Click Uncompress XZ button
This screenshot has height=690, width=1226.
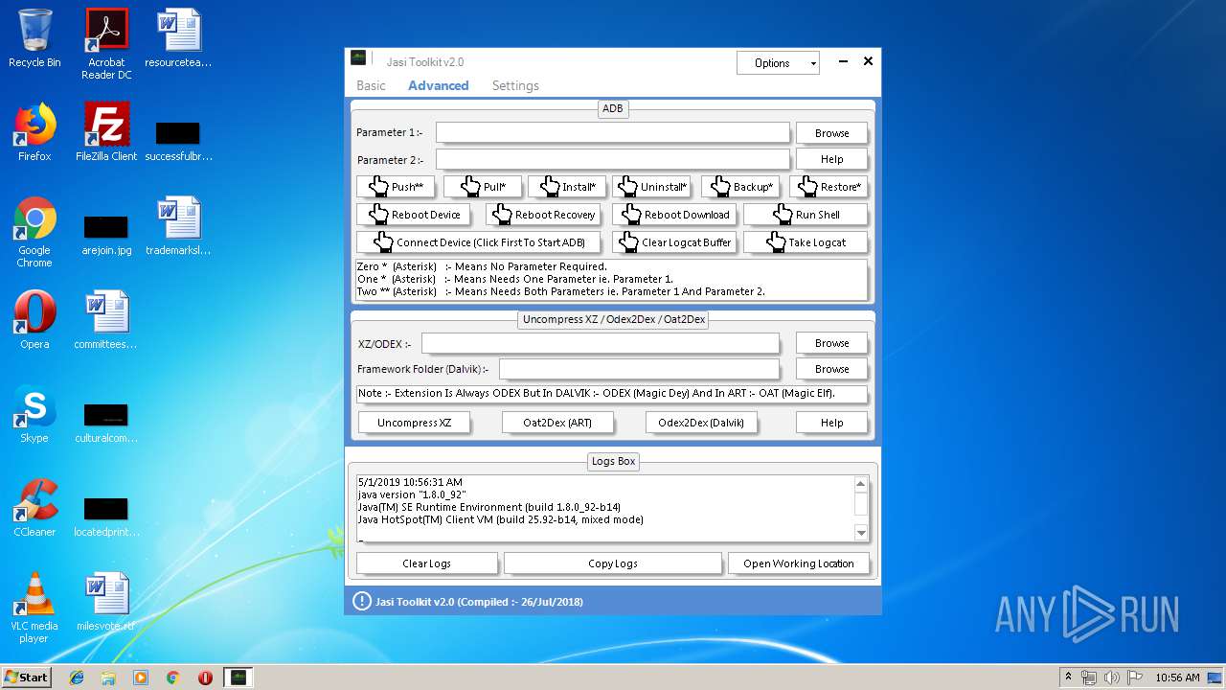pos(414,423)
